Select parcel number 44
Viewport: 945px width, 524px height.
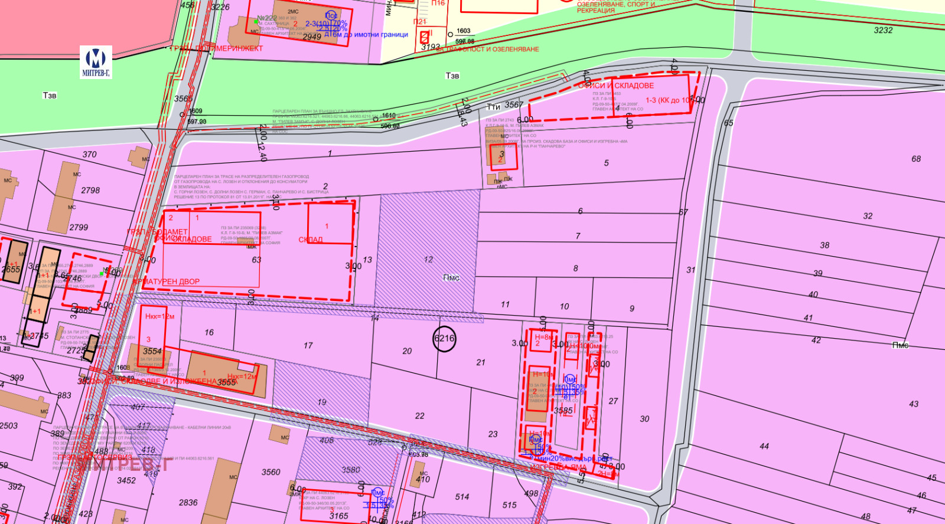(764, 447)
